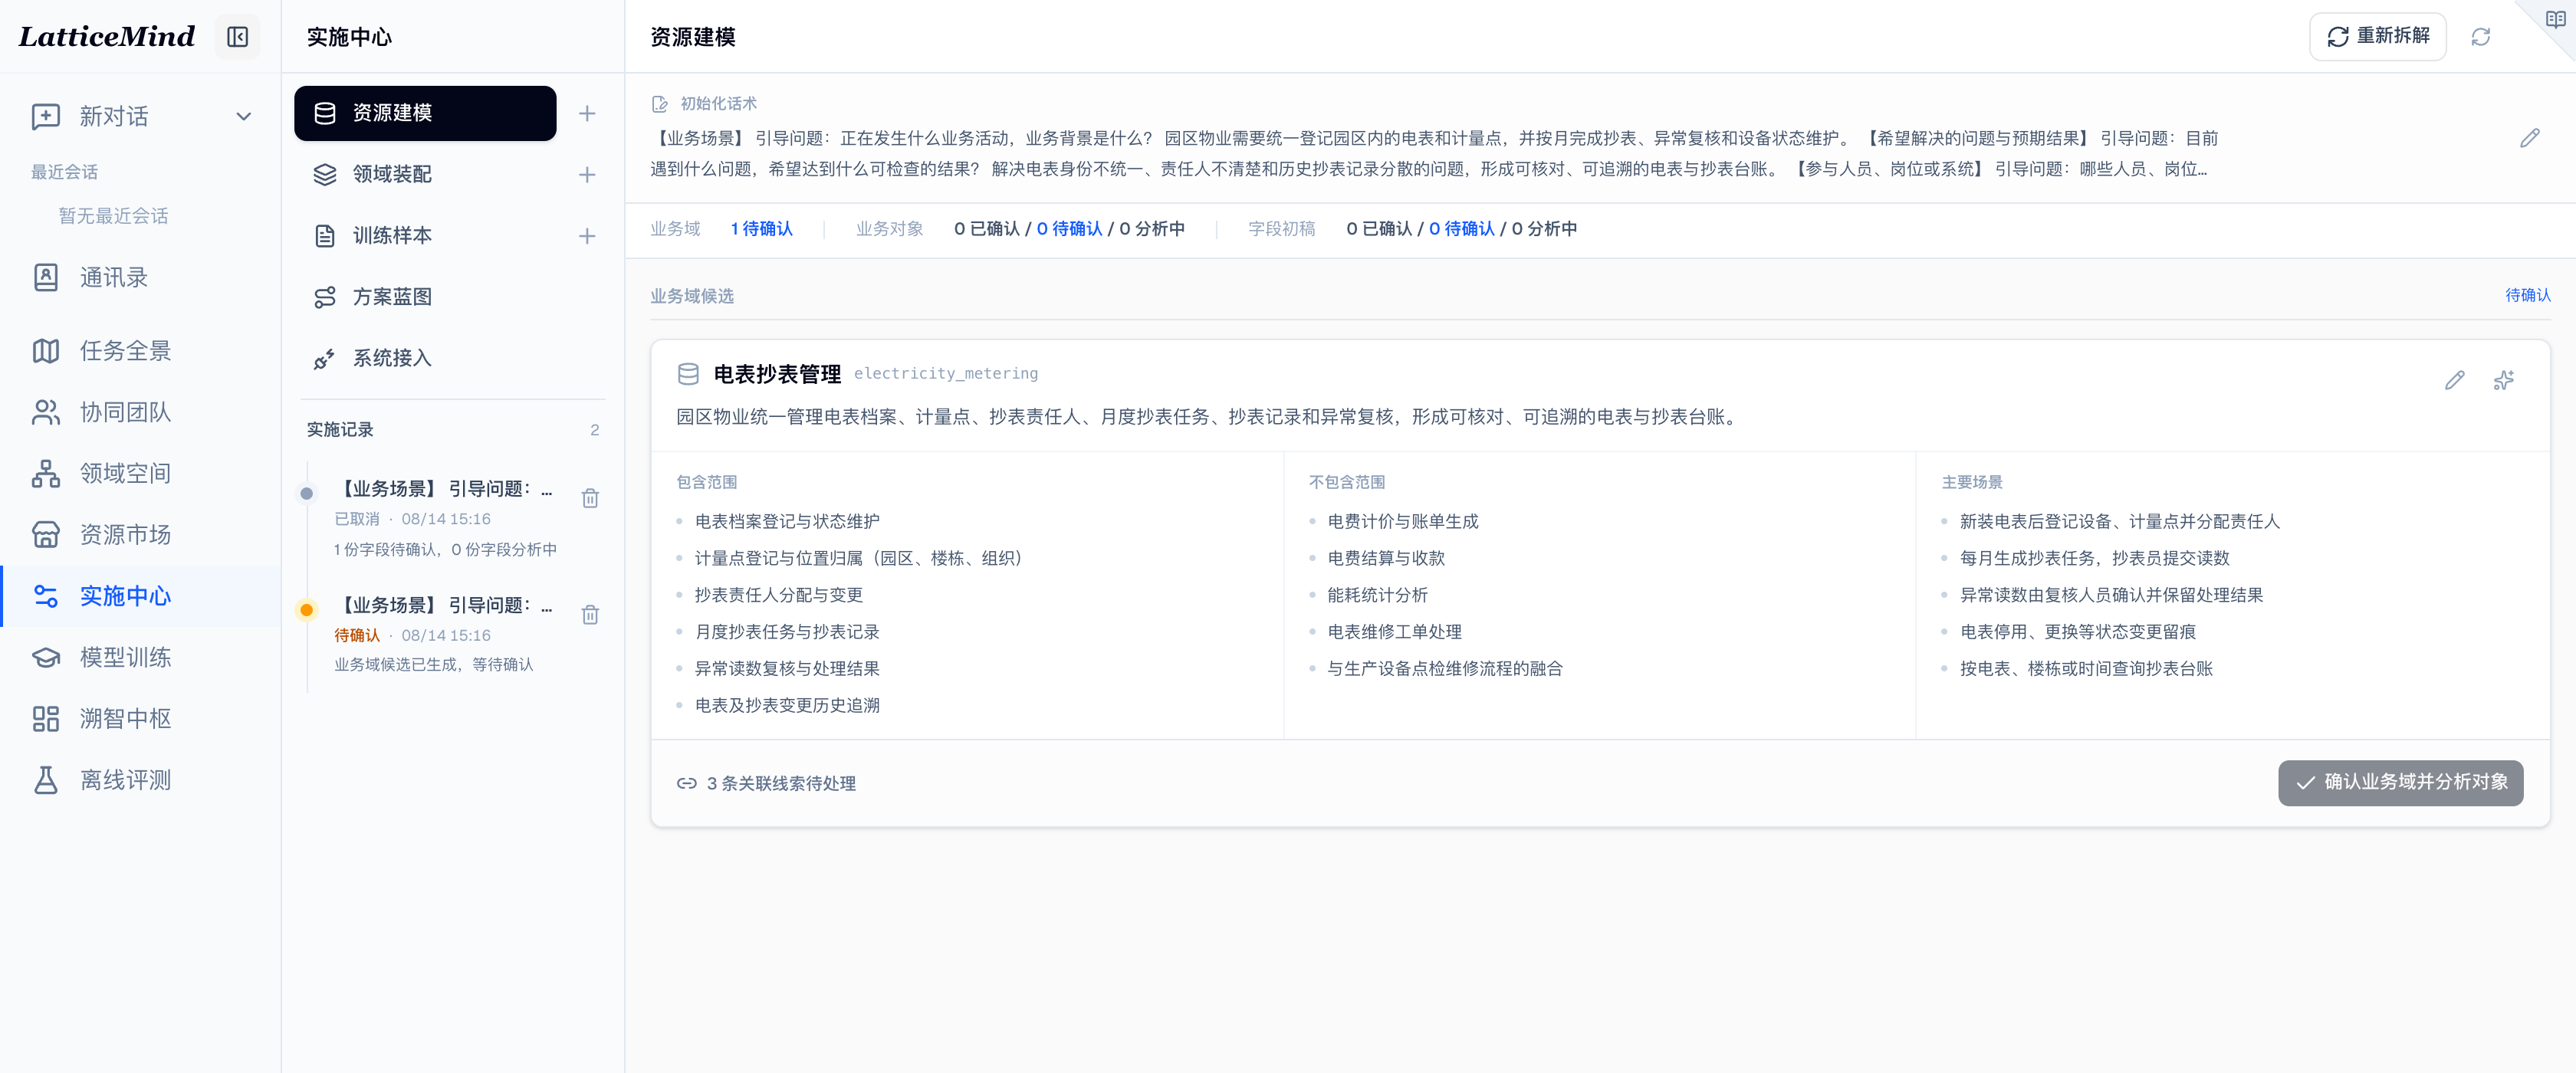Click the 实施记录 count 2
This screenshot has height=1073, width=2576.
pyautogui.click(x=594, y=430)
